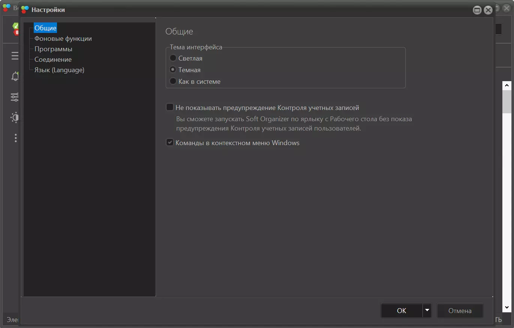Select the Общие settings category
The height and width of the screenshot is (328, 514).
pos(45,28)
